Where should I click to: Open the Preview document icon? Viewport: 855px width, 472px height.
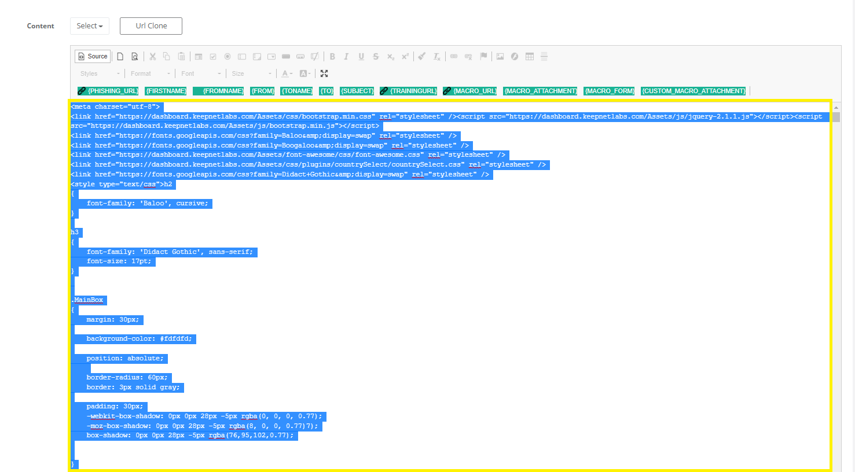tap(135, 56)
